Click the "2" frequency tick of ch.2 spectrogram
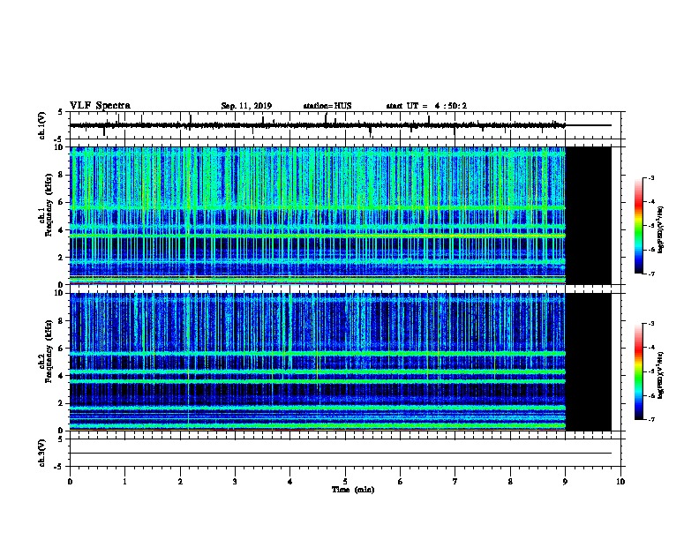699x540 pixels. [x=61, y=403]
